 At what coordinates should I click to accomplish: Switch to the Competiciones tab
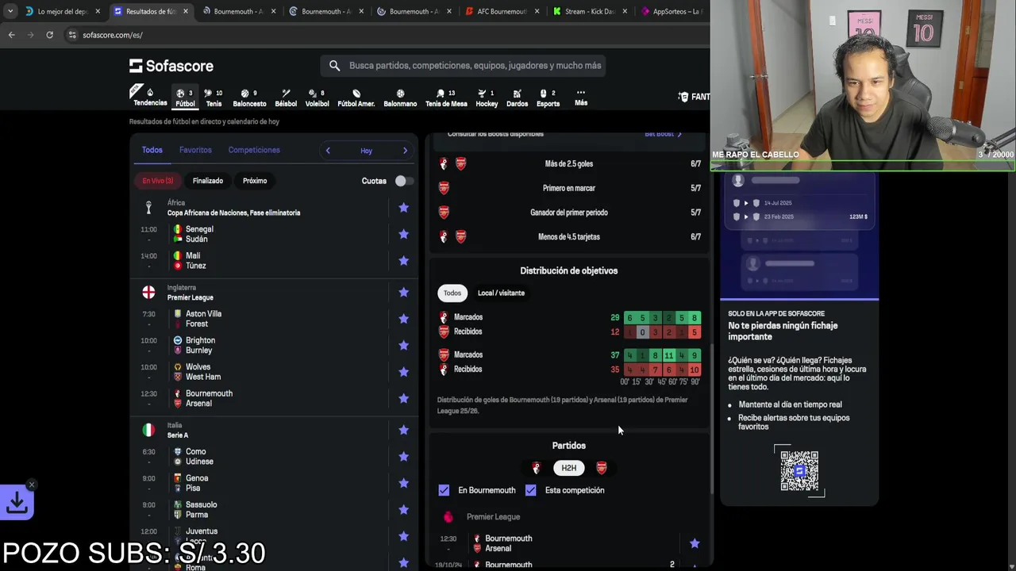[x=254, y=150]
